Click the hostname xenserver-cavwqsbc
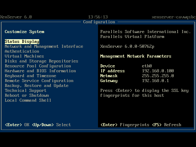The width and height of the screenshot is (196, 147). [174, 17]
